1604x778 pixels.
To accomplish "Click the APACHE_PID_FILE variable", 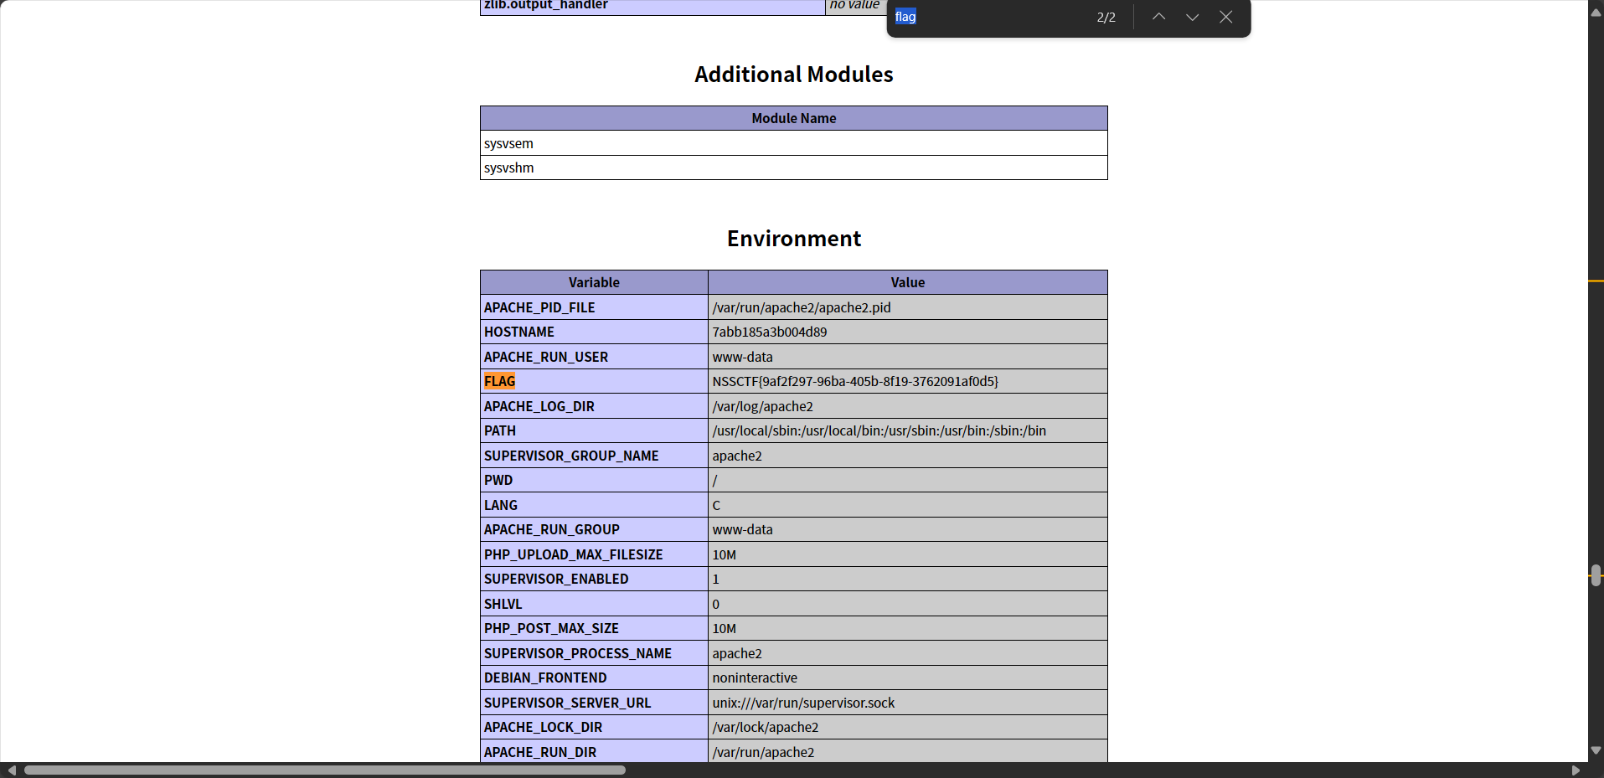I will click(x=539, y=307).
